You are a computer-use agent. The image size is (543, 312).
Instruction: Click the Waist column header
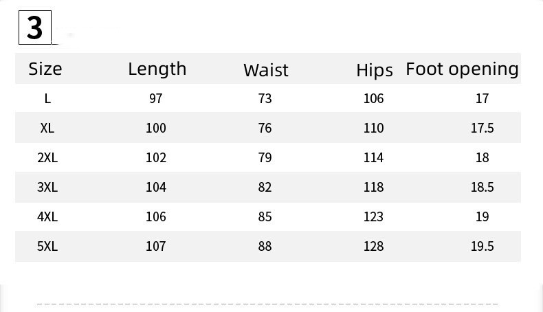point(266,70)
